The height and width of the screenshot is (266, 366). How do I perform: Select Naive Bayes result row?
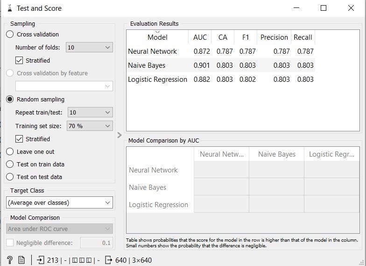(x=220, y=65)
